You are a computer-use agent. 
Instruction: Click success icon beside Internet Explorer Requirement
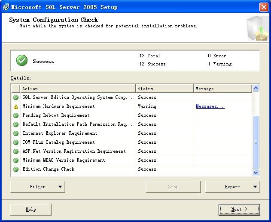pyautogui.click(x=16, y=133)
